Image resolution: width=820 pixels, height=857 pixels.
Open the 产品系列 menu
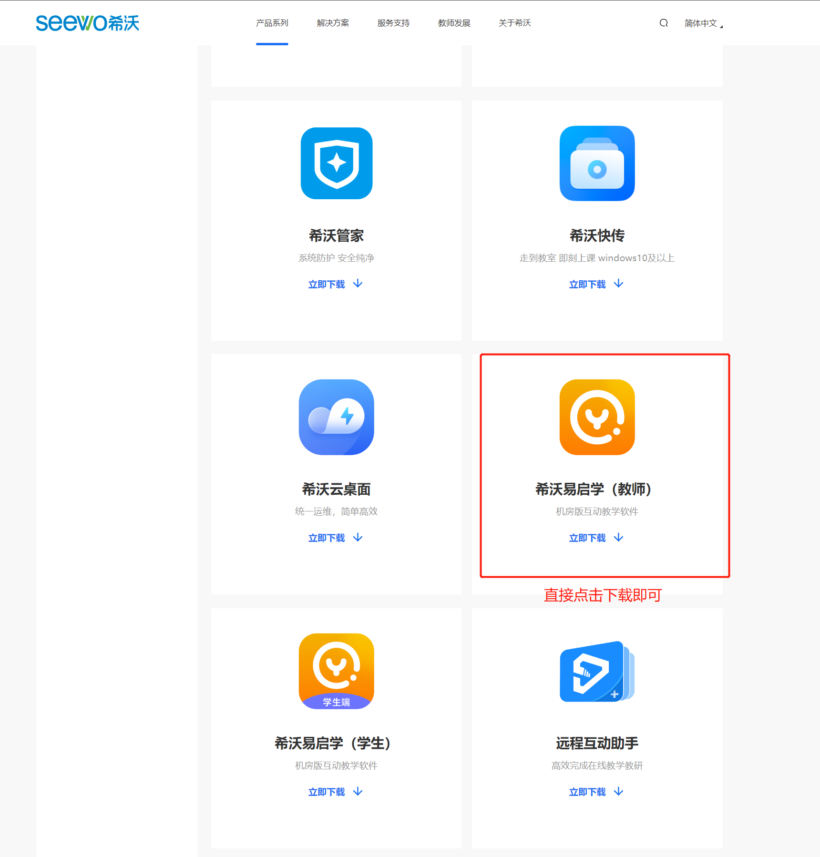(272, 23)
